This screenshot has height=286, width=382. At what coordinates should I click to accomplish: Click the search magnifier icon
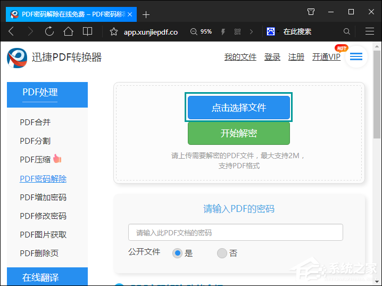click(347, 31)
